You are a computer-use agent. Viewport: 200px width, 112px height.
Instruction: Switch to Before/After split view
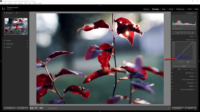tap(41, 108)
